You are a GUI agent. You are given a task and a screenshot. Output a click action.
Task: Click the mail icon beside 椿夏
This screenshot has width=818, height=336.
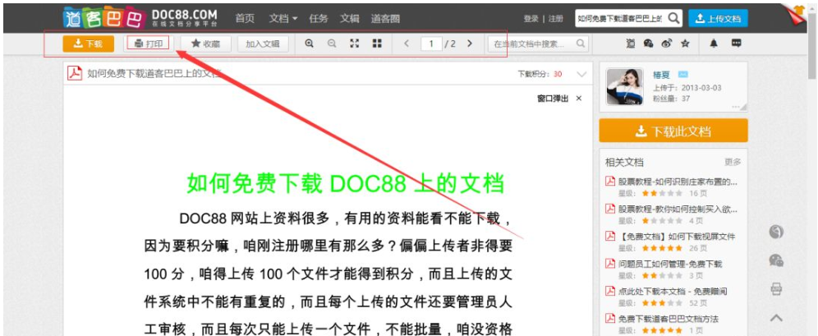682,75
